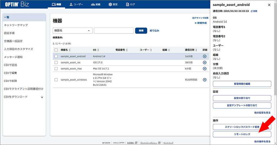Image resolution: width=277 pixels, height=145 pixels.
Task: Open CSVでクライアント証明書紐付け in the sidebar
Action: tap(24, 89)
